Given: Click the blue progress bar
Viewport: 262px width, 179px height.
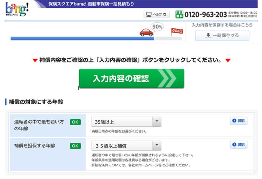Looking at the screenshot, I should (82, 38).
